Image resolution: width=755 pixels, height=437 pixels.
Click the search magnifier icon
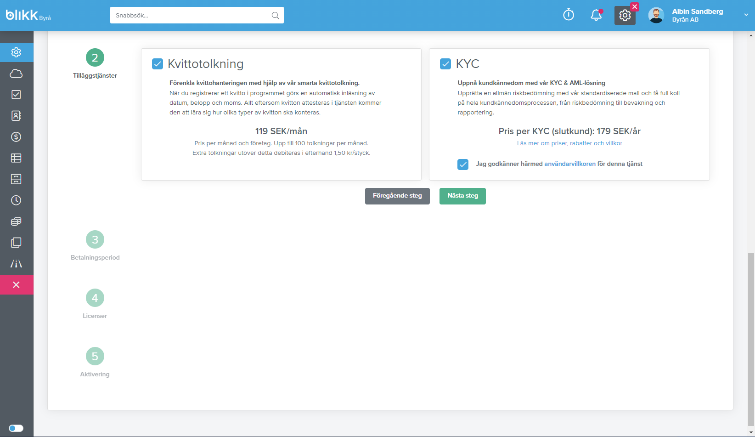[x=275, y=15]
